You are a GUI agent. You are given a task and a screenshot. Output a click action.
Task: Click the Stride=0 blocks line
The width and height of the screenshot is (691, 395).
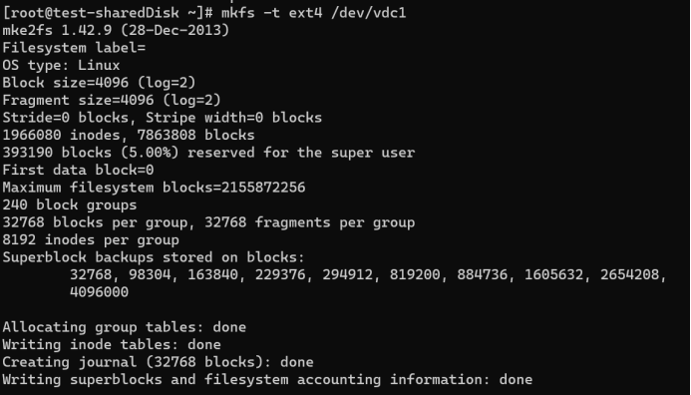pos(163,118)
